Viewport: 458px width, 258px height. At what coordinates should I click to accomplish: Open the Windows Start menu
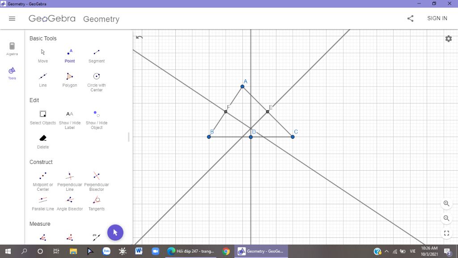[x=8, y=251]
